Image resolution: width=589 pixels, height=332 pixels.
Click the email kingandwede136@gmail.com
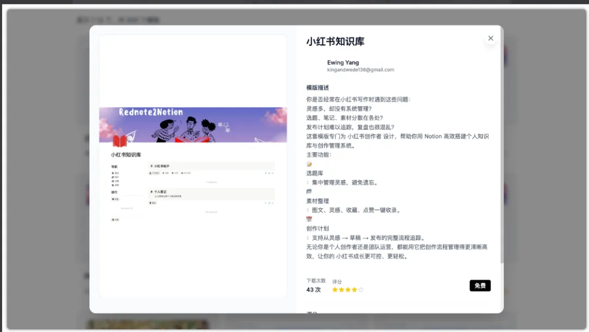click(360, 69)
